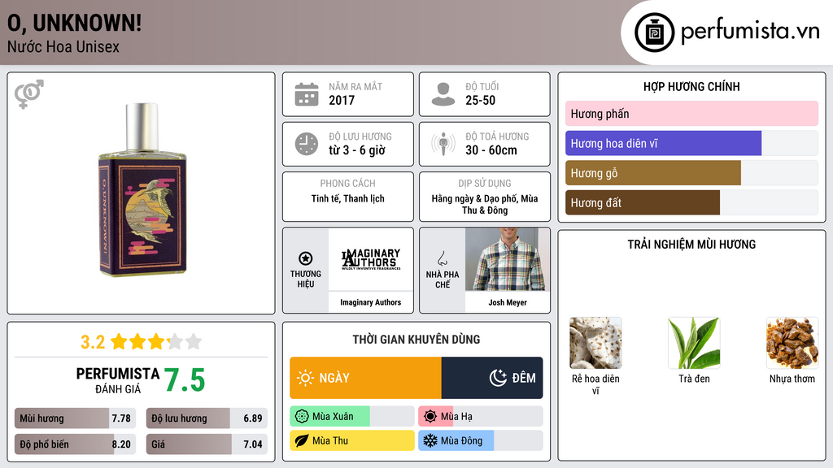Click the Josh Meyer name label
This screenshot has width=833, height=468.
[508, 302]
